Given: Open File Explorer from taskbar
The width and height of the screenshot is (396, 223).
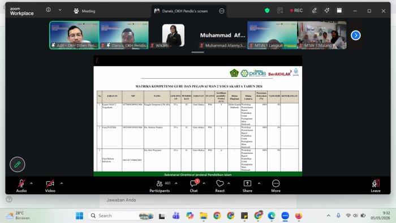Looking at the screenshot, I should click(203, 216).
